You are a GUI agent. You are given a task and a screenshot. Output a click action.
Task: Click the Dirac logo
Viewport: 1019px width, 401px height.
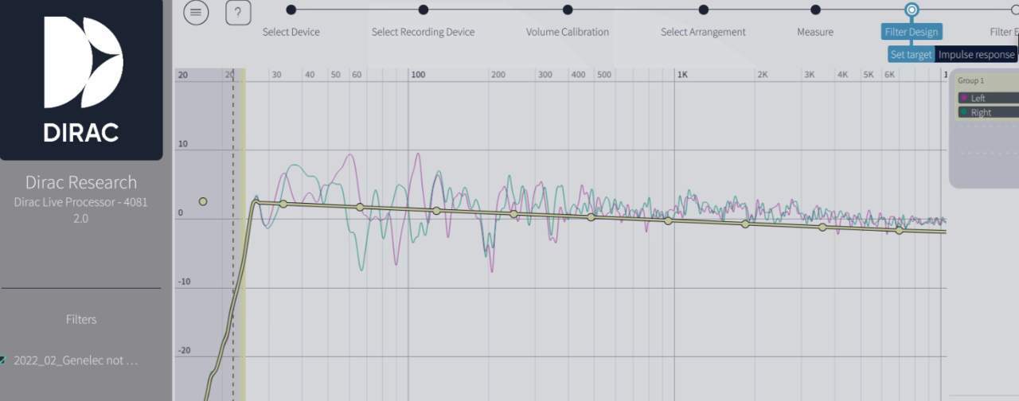81,80
